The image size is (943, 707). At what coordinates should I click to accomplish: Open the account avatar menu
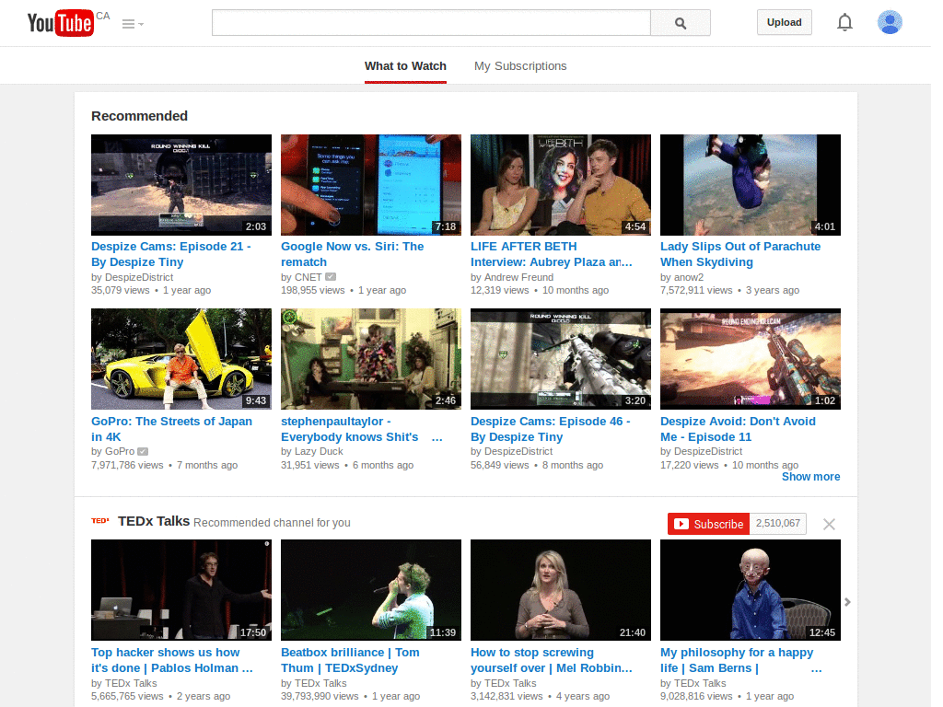[x=890, y=22]
